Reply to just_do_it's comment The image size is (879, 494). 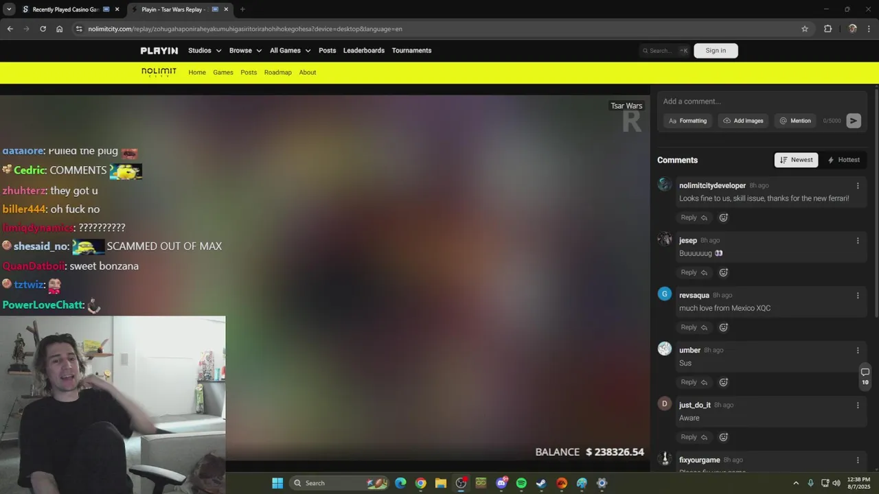694,437
